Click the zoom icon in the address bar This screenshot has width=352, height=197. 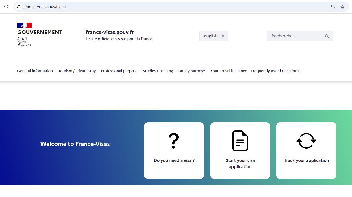333,6
